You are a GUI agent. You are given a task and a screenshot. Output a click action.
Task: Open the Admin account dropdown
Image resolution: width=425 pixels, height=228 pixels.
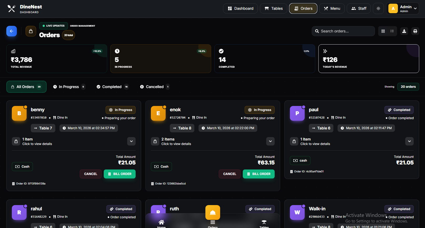[402, 8]
